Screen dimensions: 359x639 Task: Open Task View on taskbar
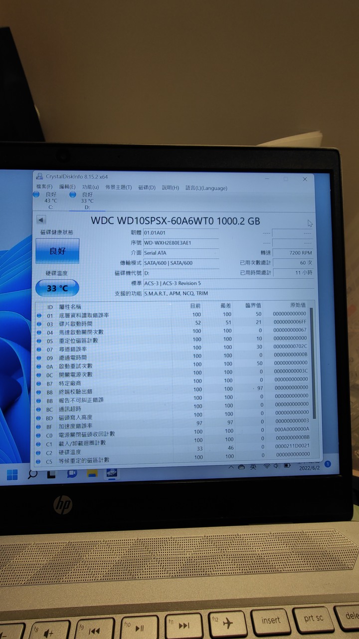coord(51,474)
